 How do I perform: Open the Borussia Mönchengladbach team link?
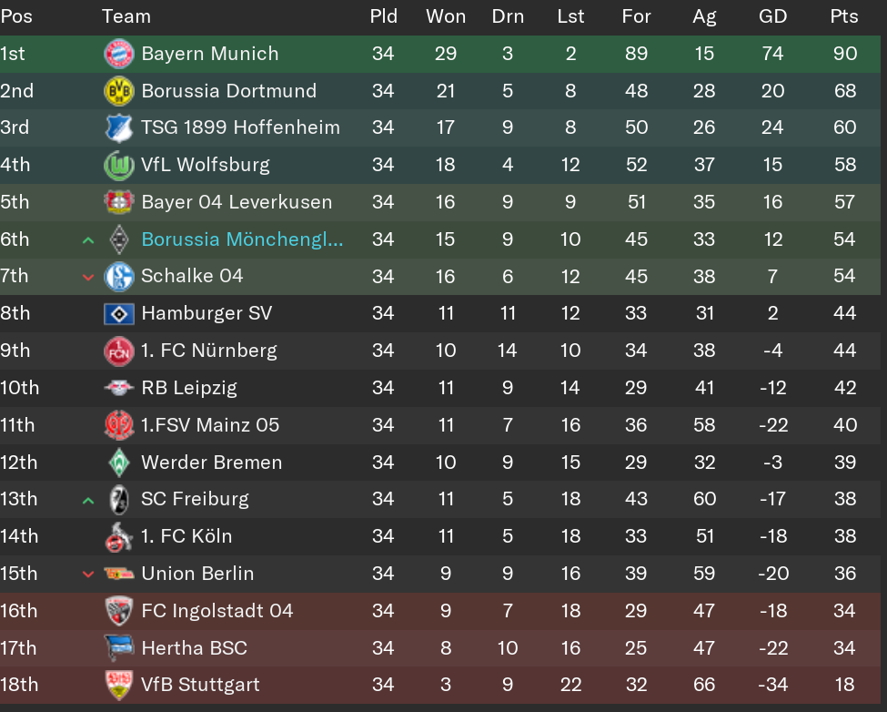(242, 239)
